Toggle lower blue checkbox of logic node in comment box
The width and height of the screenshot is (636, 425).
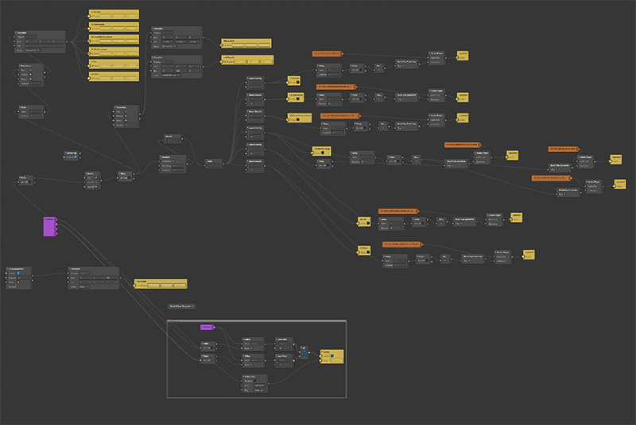coord(304,357)
